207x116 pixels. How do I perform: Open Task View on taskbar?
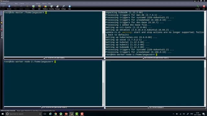(45, 114)
